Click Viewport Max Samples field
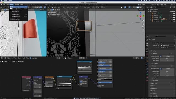Screen dimensions: 176x99 (167, 59)
